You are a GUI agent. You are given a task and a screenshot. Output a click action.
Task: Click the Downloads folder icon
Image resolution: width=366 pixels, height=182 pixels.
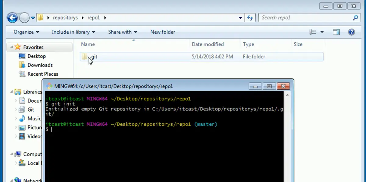tap(22, 65)
